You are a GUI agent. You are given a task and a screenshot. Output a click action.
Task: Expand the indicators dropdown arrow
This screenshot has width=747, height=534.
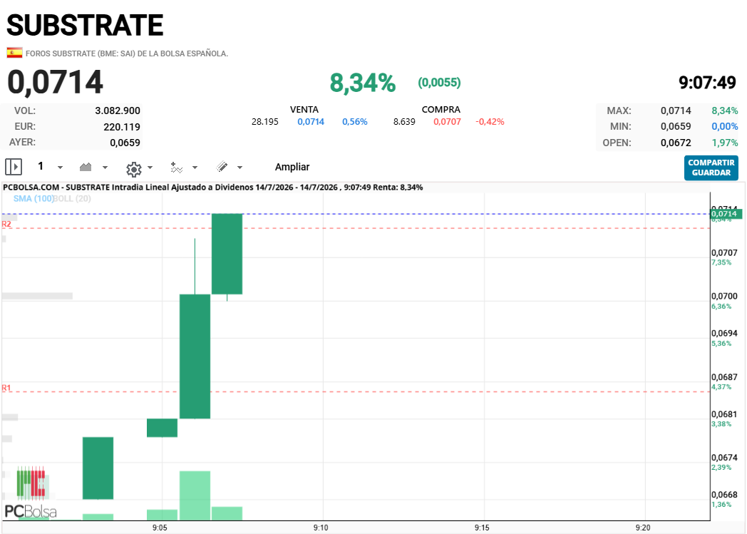195,168
